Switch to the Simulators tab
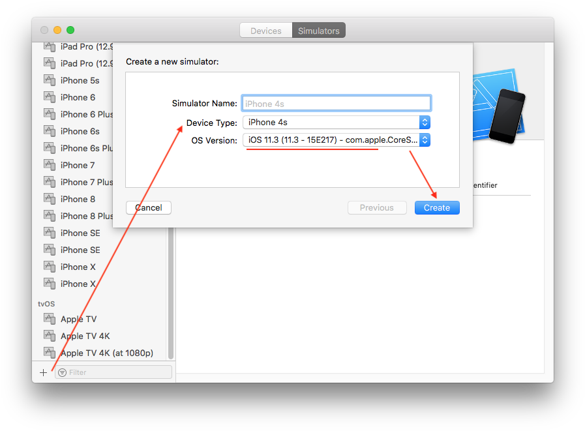Image resolution: width=585 pixels, height=431 pixels. [318, 30]
